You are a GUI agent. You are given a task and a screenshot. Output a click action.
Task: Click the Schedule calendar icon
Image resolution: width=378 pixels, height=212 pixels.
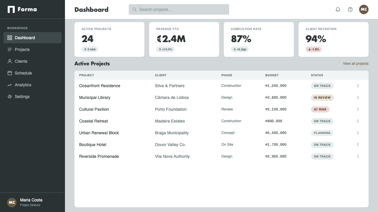(x=10, y=73)
